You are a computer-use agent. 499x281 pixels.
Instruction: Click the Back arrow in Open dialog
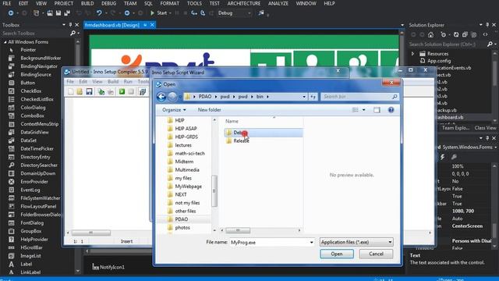161,97
